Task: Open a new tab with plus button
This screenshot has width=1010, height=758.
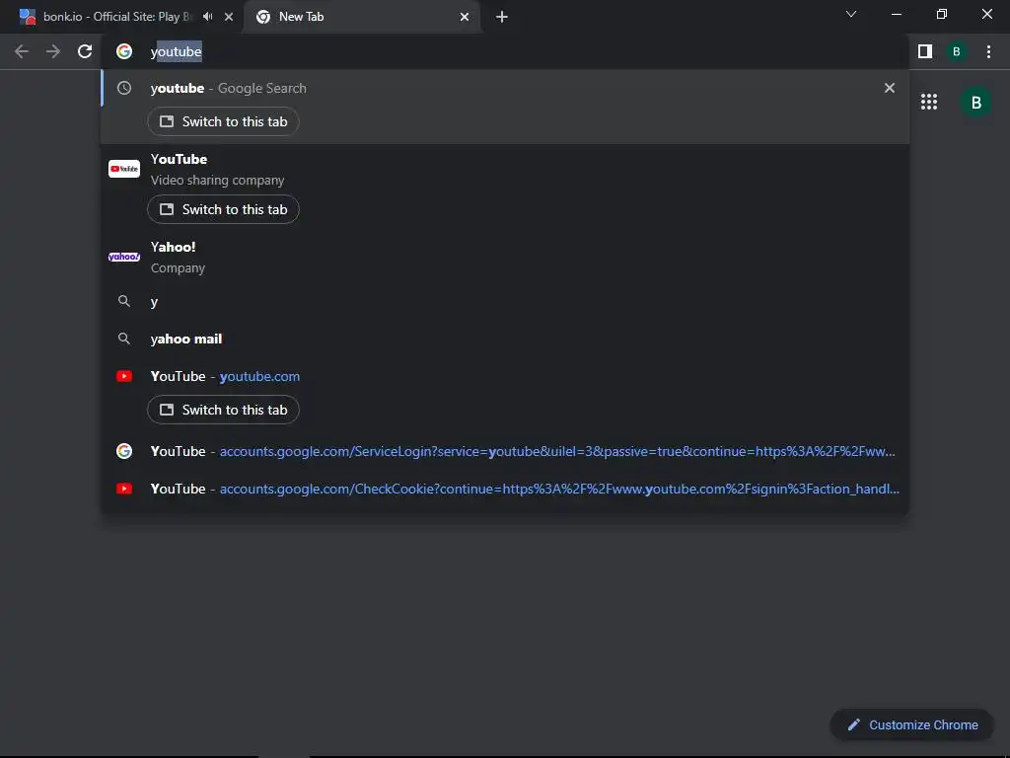Action: pyautogui.click(x=502, y=17)
